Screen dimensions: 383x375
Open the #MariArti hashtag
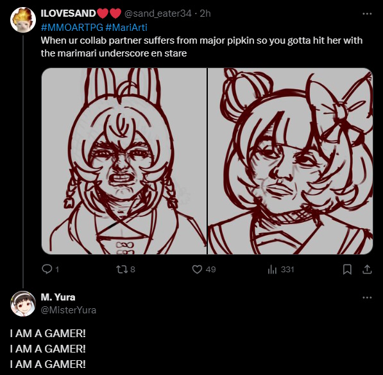tap(126, 28)
